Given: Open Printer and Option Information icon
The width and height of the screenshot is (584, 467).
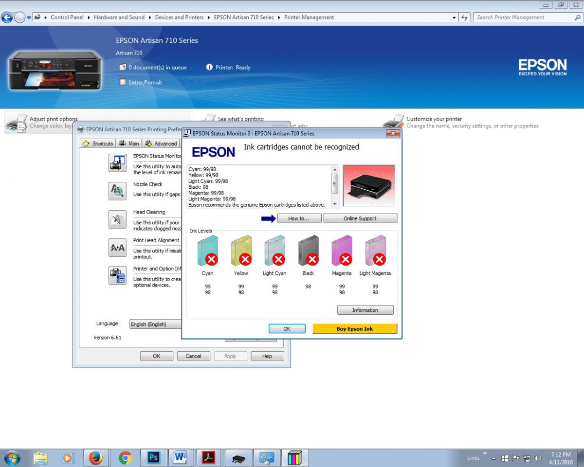Looking at the screenshot, I should coord(117,275).
